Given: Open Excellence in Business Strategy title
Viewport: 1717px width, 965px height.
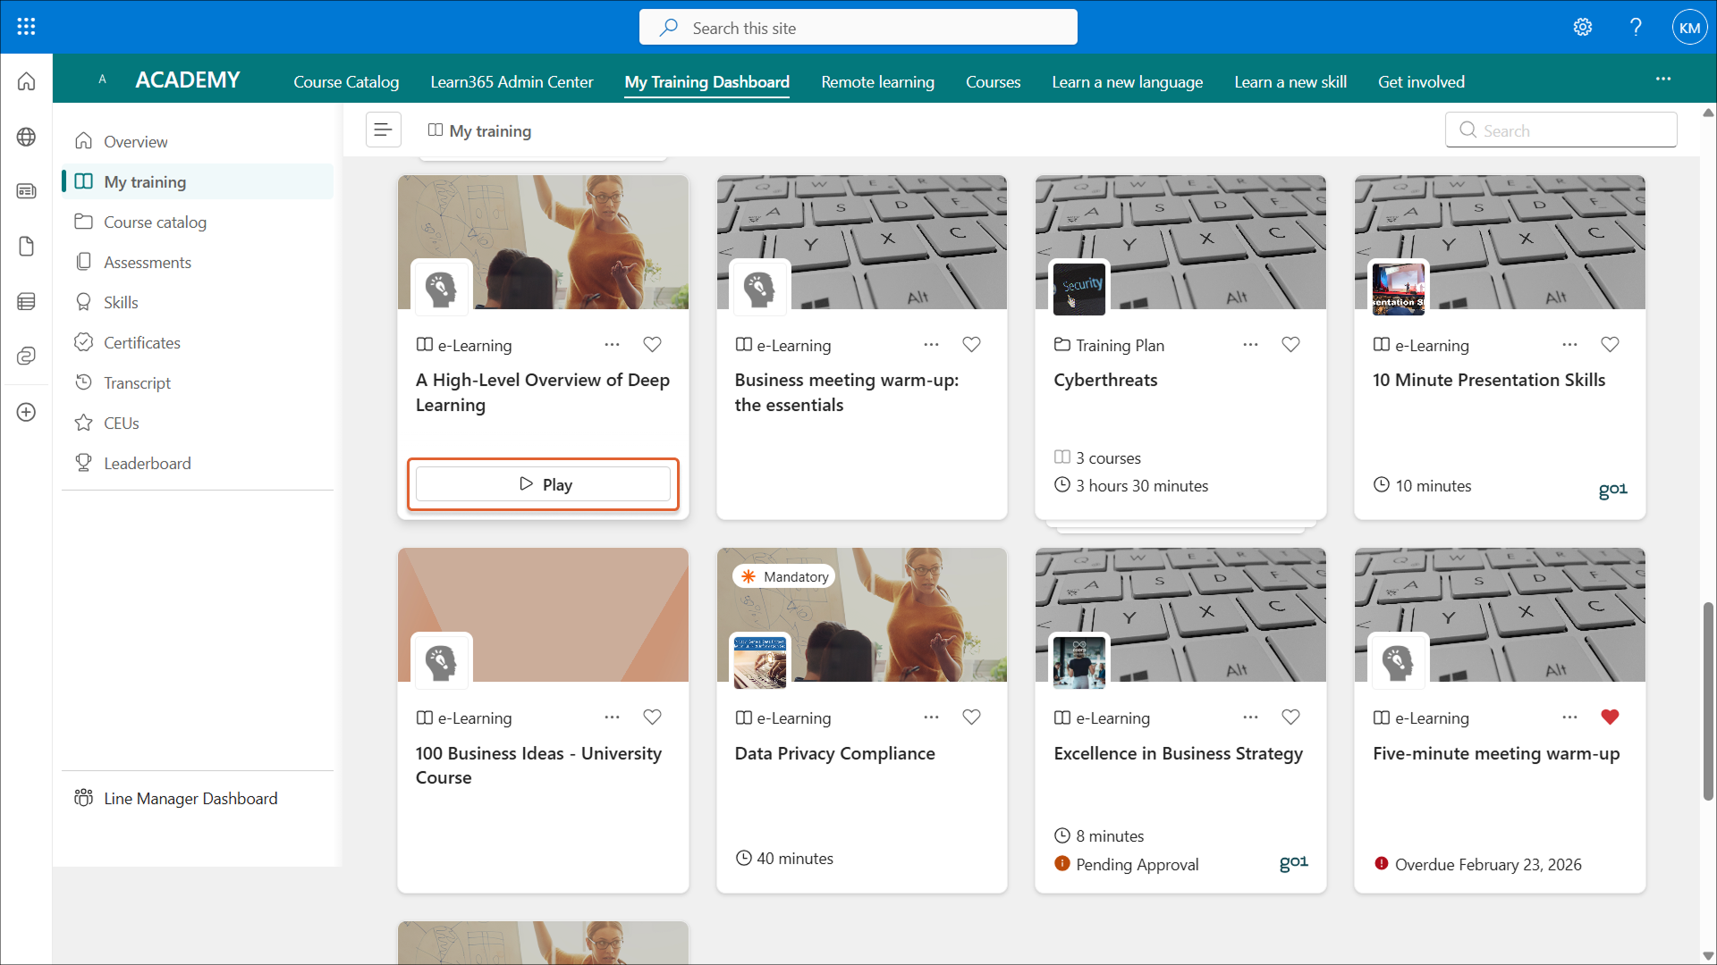Looking at the screenshot, I should pyautogui.click(x=1178, y=753).
